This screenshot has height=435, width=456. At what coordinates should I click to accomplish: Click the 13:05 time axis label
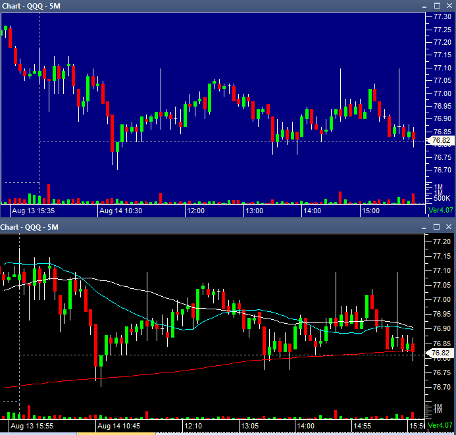click(x=250, y=426)
